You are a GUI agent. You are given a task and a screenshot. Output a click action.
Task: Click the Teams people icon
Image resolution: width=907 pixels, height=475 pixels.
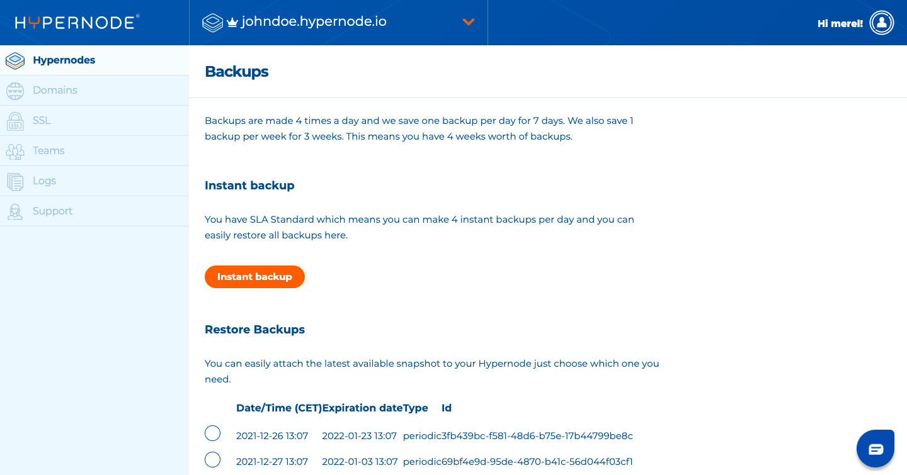(x=15, y=151)
